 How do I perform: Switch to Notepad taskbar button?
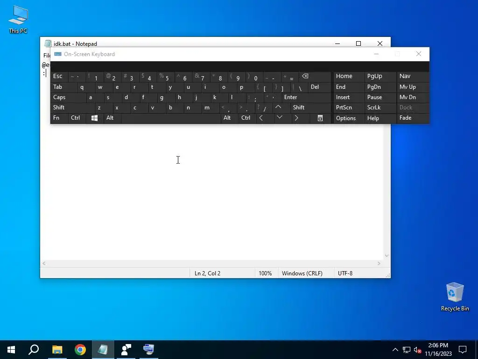(103, 350)
